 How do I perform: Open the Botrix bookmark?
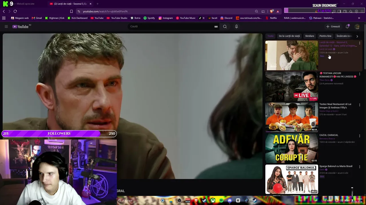[136, 18]
